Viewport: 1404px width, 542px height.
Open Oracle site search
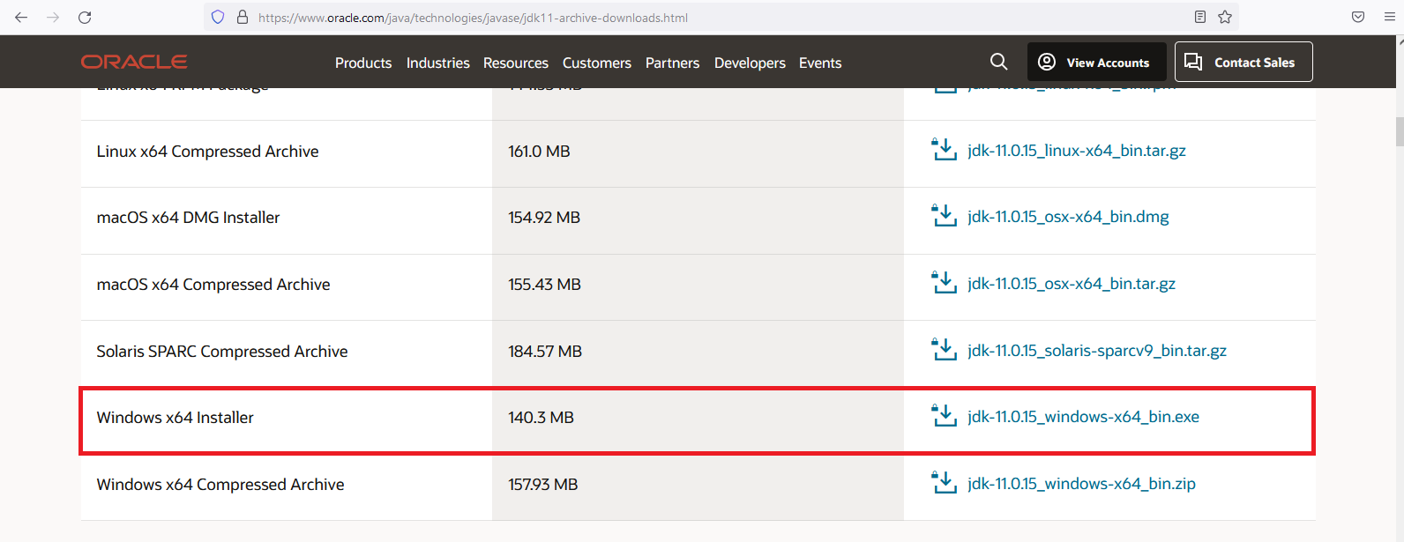click(998, 62)
